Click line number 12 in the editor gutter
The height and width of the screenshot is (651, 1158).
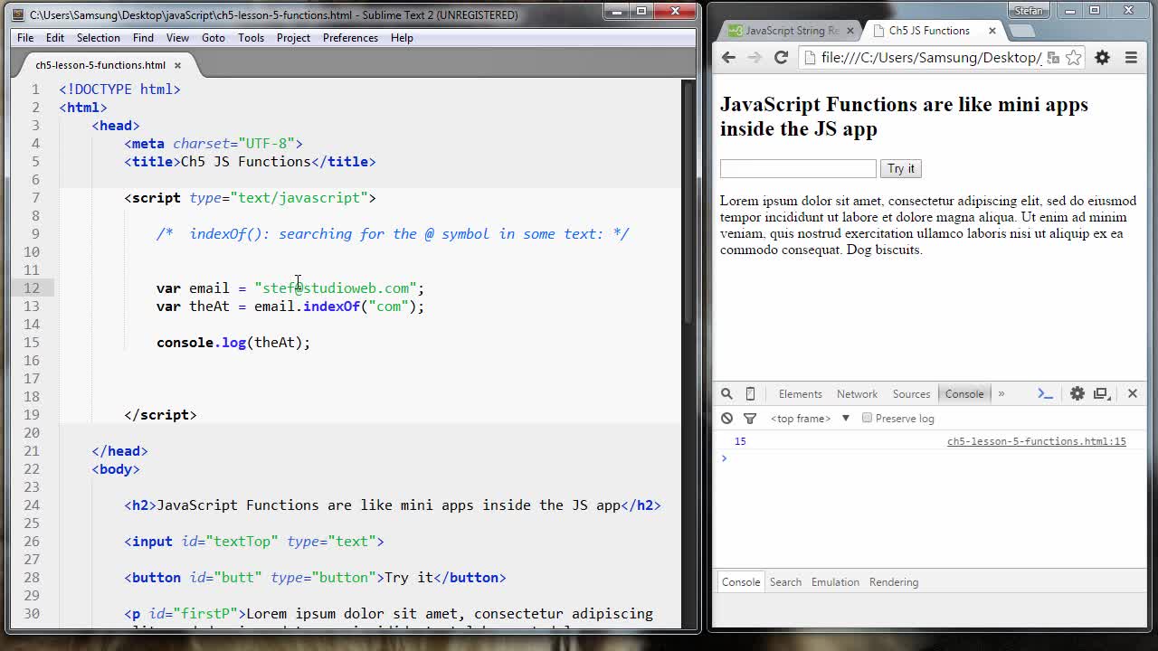pos(32,288)
